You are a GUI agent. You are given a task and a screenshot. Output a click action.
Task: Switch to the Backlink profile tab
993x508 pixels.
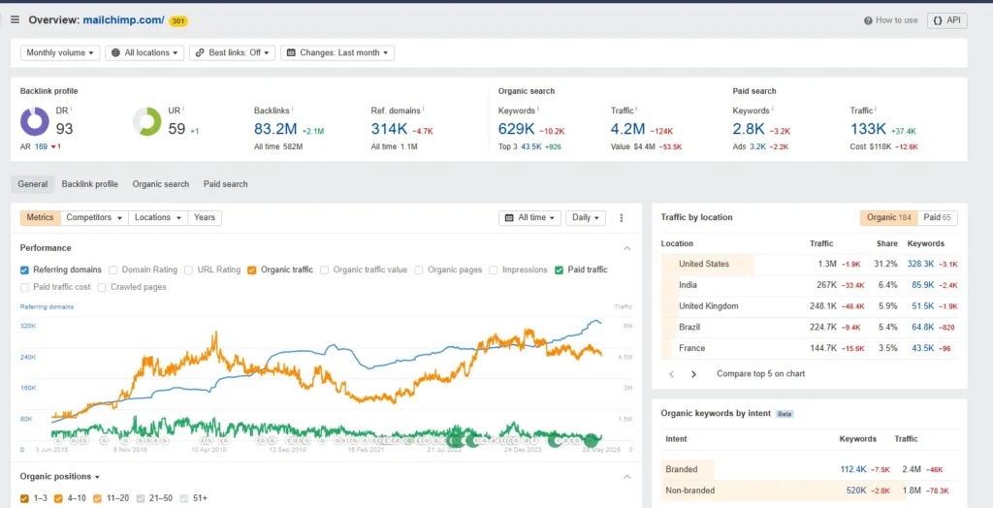(89, 183)
